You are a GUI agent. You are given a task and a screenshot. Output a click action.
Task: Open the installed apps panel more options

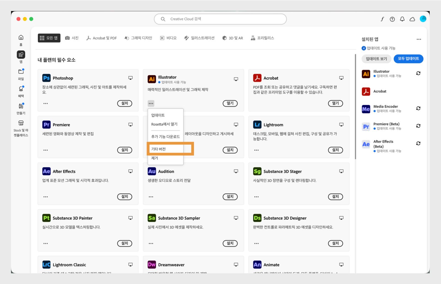pyautogui.click(x=419, y=39)
